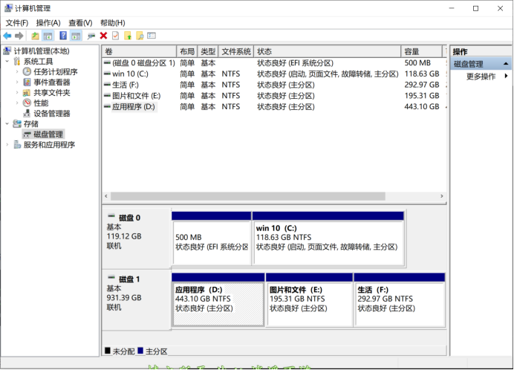The height and width of the screenshot is (370, 514).
Task: Collapse the 磁盘管理 actions section arrow
Action: point(506,64)
